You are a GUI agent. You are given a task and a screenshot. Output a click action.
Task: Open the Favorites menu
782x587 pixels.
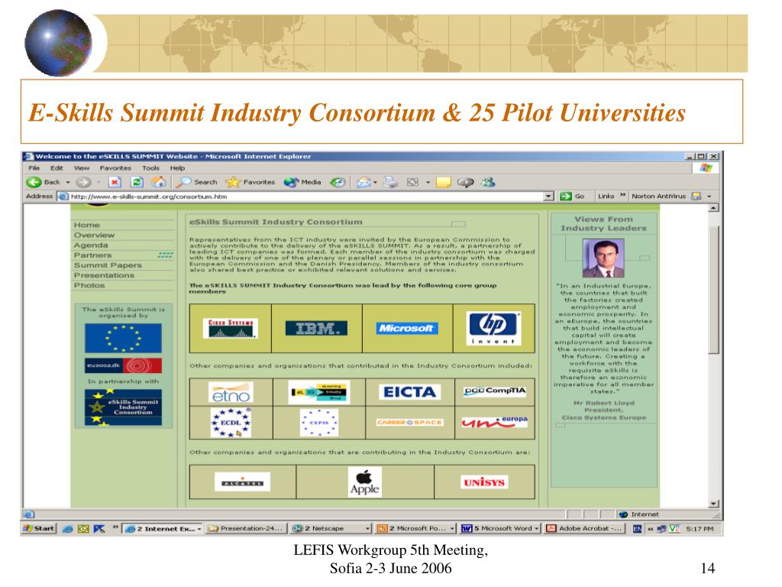click(x=115, y=168)
